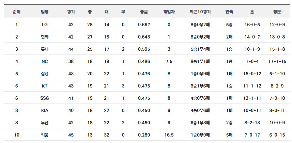Click the 최근10경기 column header
Image resolution: width=292 pixels, height=143 pixels.
click(200, 12)
